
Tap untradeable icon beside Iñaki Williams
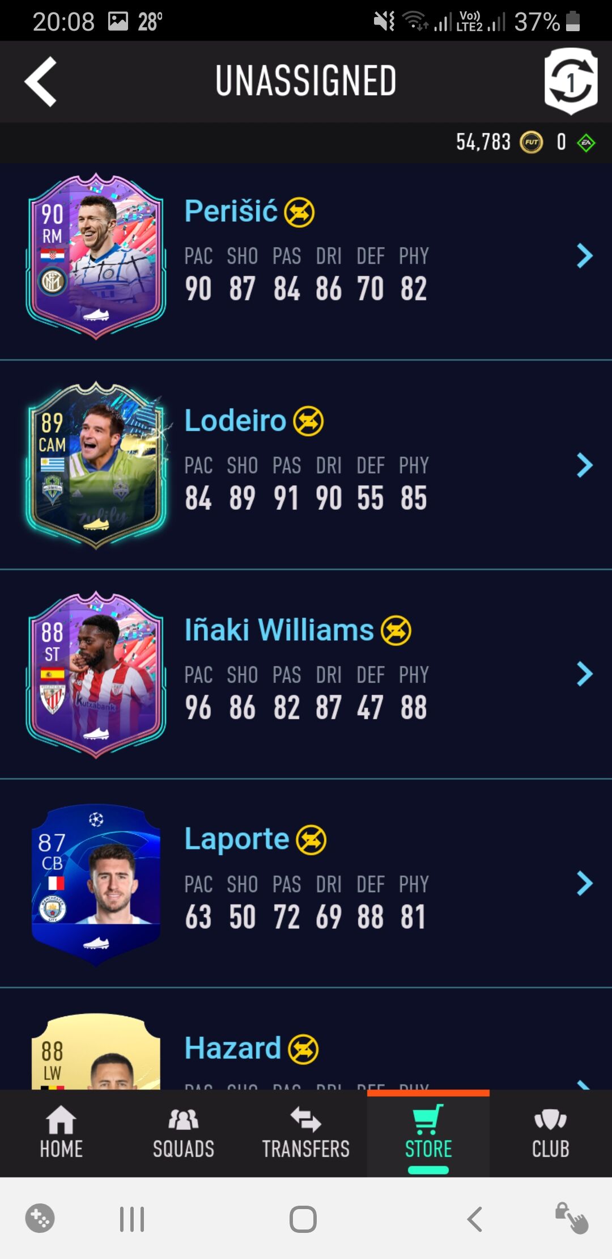pos(396,631)
